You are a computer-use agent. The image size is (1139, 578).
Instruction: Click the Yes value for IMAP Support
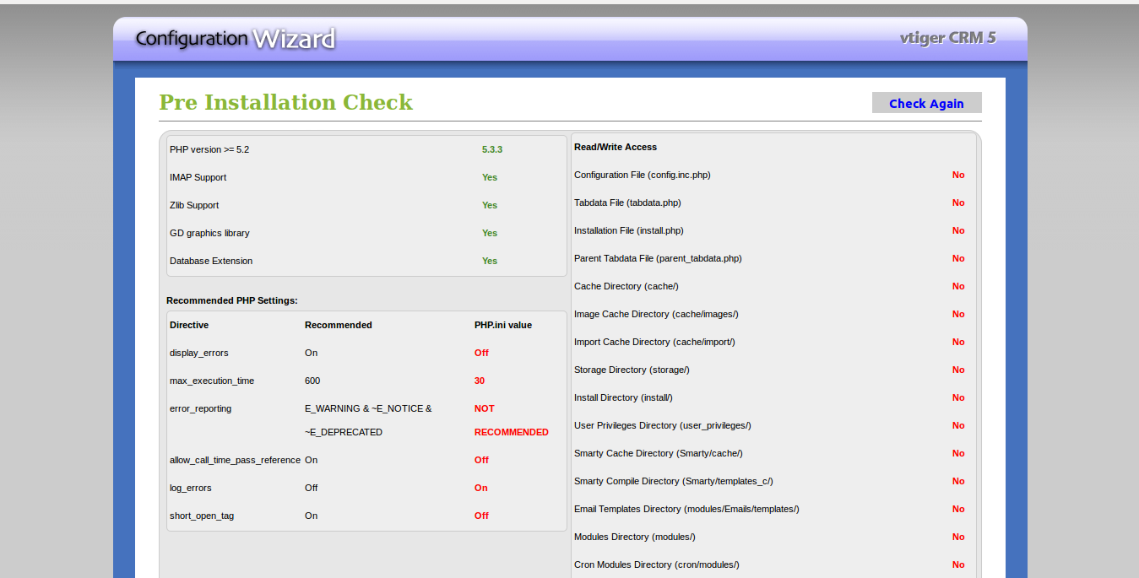pos(490,177)
